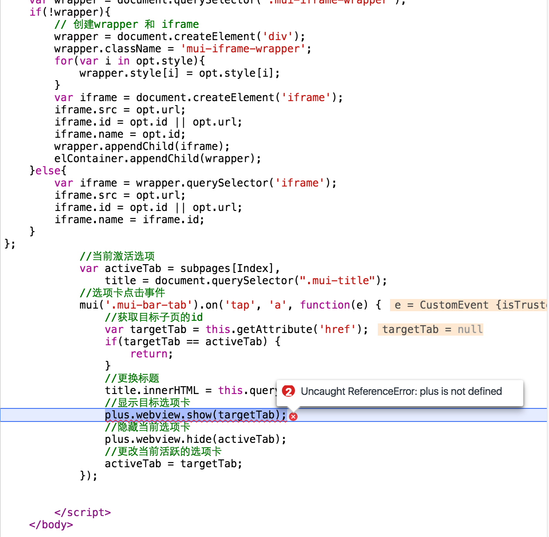Click the '}else{' line
549x537 pixels.
click(x=48, y=171)
